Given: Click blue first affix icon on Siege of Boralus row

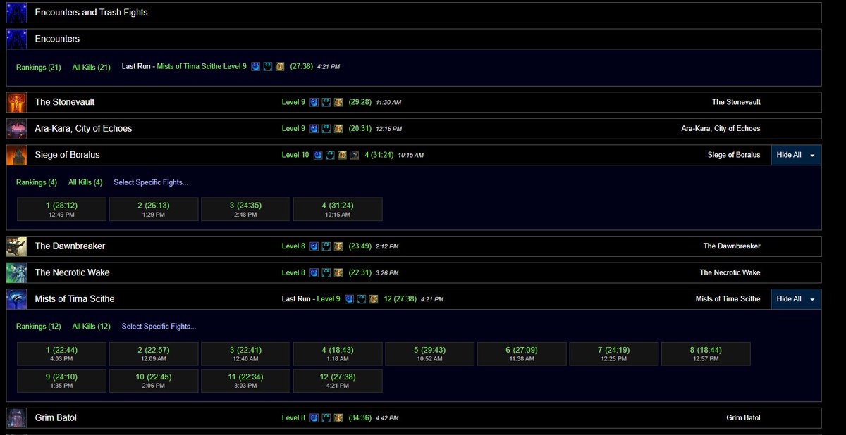Looking at the screenshot, I should (x=318, y=155).
